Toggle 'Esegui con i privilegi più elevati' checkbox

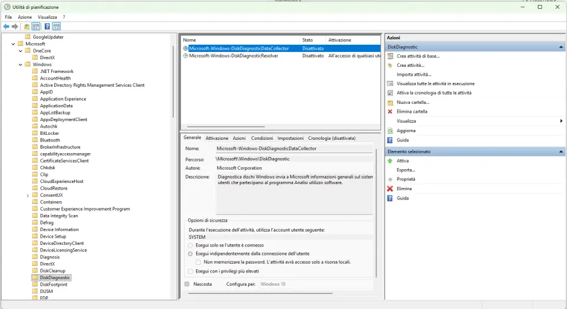pos(190,271)
